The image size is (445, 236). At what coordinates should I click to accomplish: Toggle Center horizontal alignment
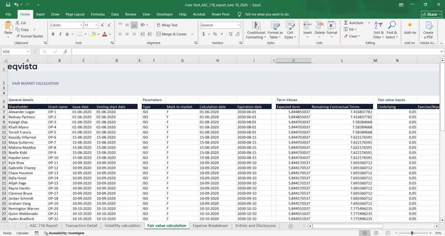pos(127,34)
